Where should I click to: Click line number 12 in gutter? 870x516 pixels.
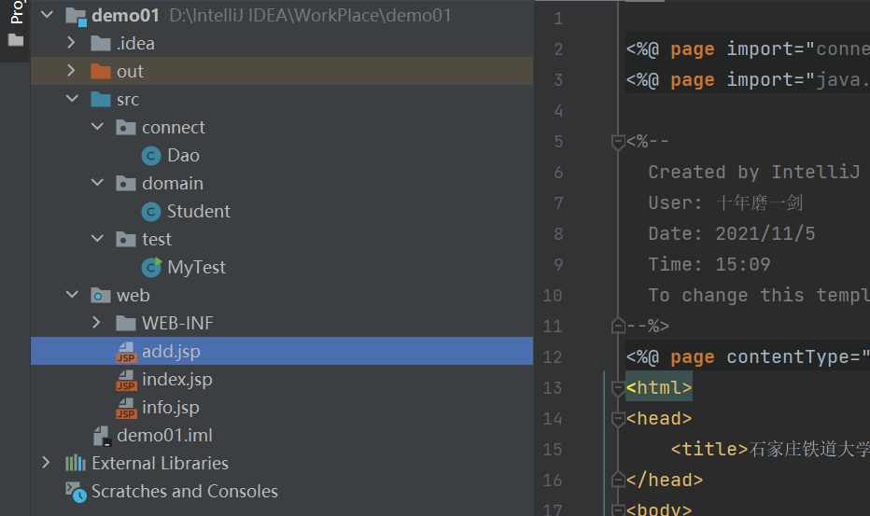553,356
